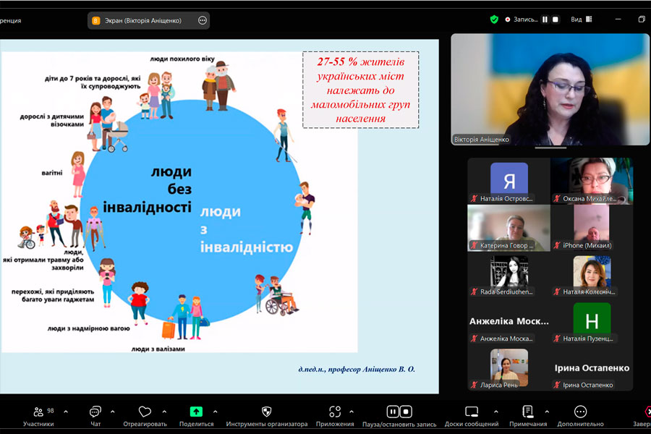The width and height of the screenshot is (651, 434).
Task: Click author credit професор Аніщенко В. О.
Action: pyautogui.click(x=357, y=369)
